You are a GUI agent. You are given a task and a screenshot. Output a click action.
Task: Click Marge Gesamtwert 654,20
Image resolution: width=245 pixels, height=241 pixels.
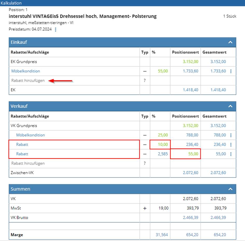pyautogui.click(x=220, y=235)
